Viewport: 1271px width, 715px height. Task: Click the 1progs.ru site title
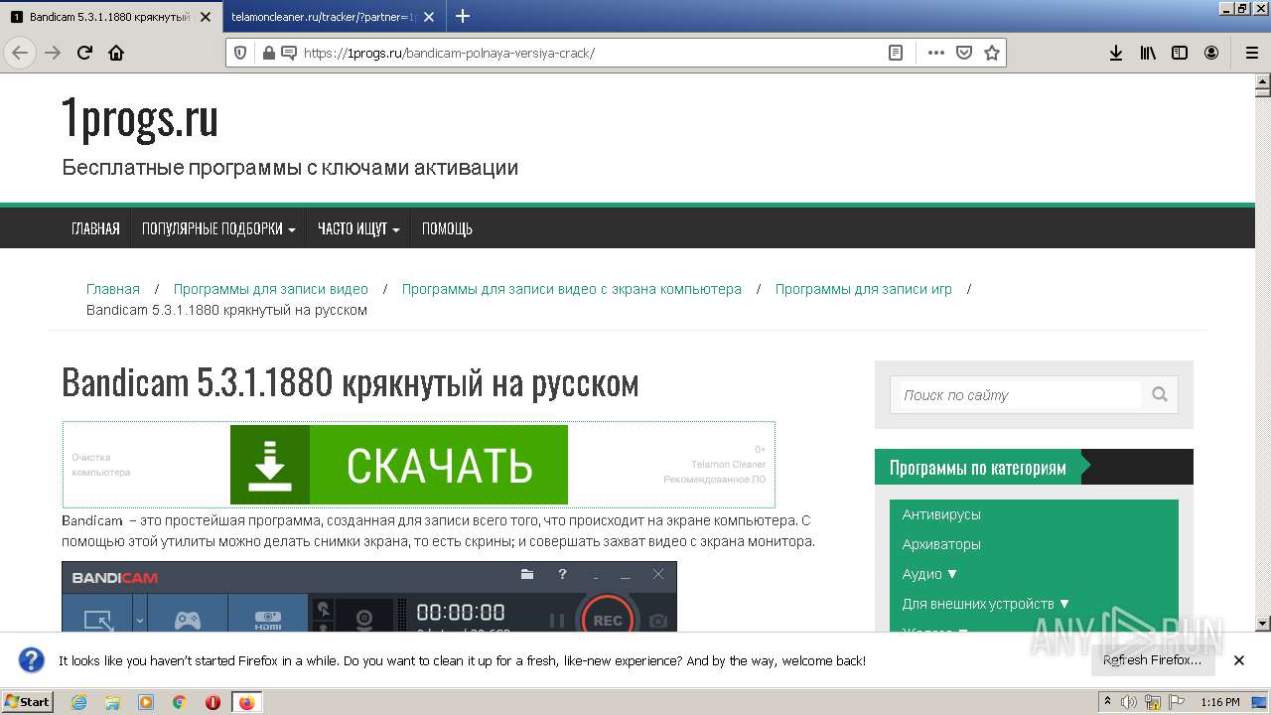pyautogui.click(x=140, y=118)
